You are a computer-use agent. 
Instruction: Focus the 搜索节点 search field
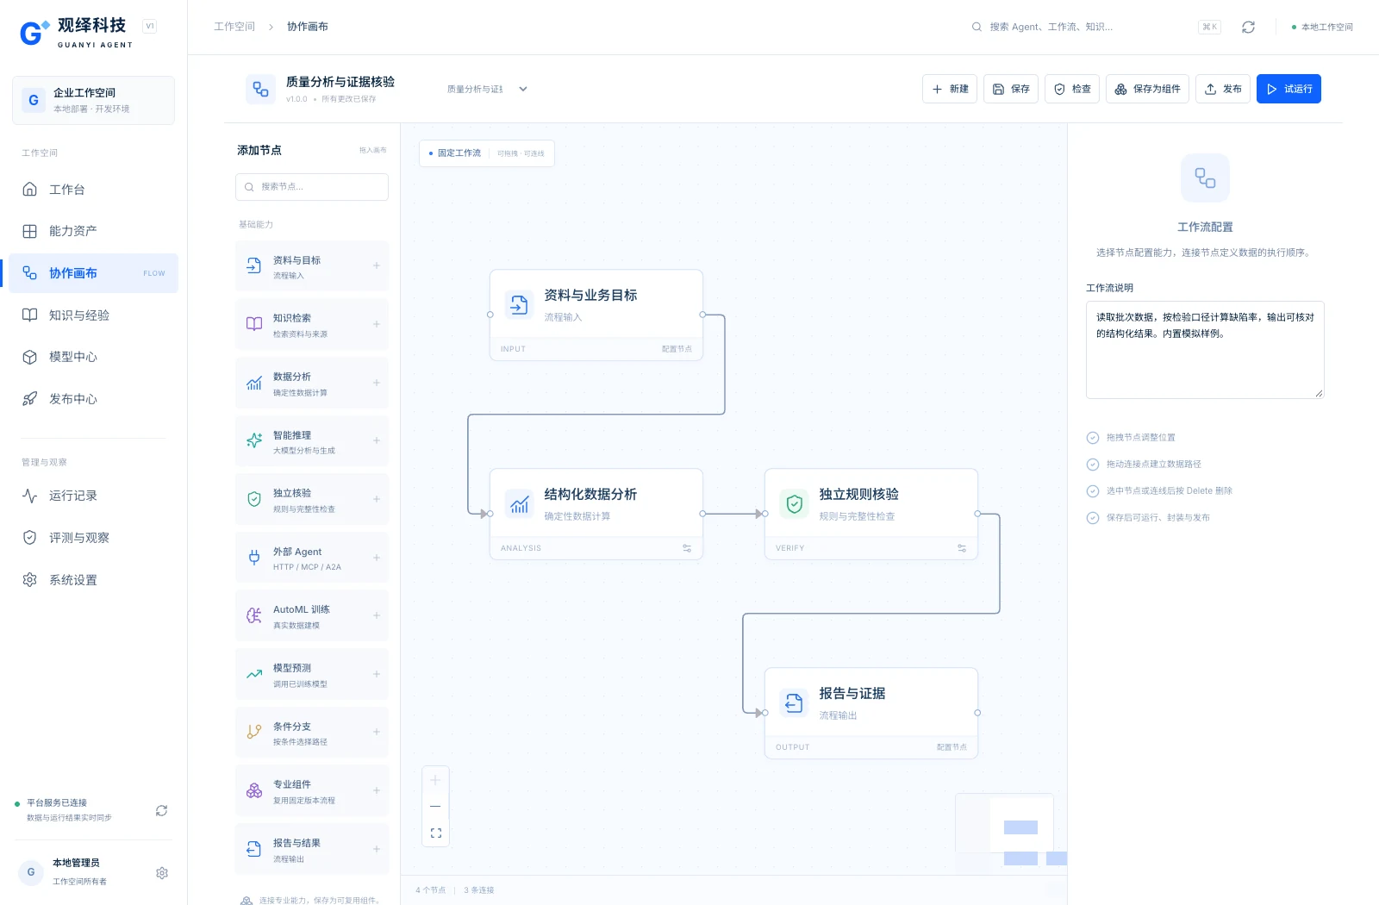tap(312, 187)
